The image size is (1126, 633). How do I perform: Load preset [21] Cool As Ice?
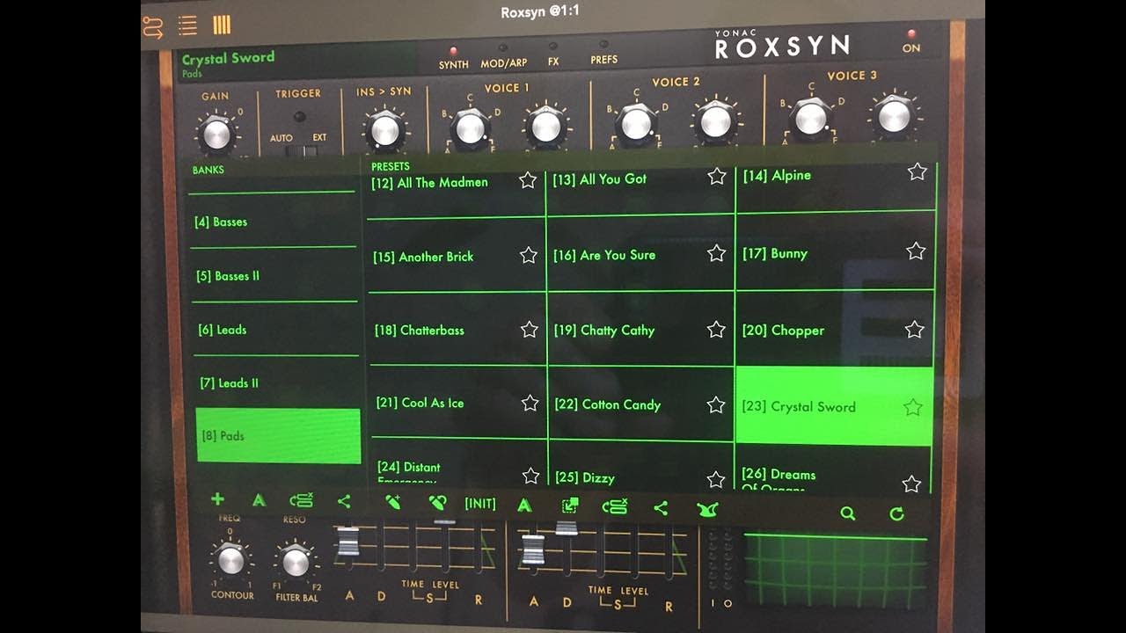pos(458,403)
